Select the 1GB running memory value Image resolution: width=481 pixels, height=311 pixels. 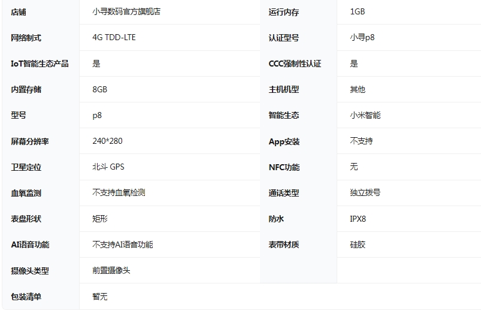coord(357,11)
